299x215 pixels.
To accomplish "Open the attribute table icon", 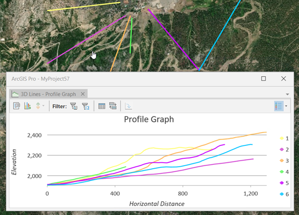I will (x=102, y=106).
